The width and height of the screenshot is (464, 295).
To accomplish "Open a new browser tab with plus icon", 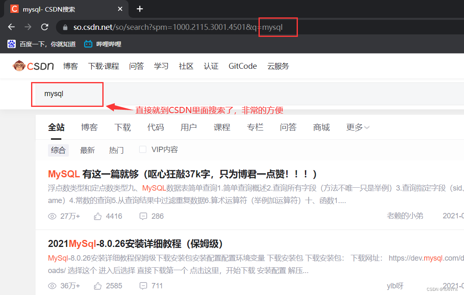I will click(140, 9).
